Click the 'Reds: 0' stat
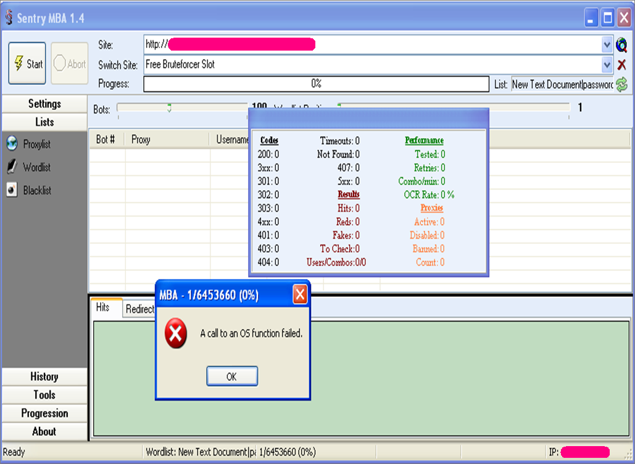This screenshot has width=635, height=464. point(347,222)
